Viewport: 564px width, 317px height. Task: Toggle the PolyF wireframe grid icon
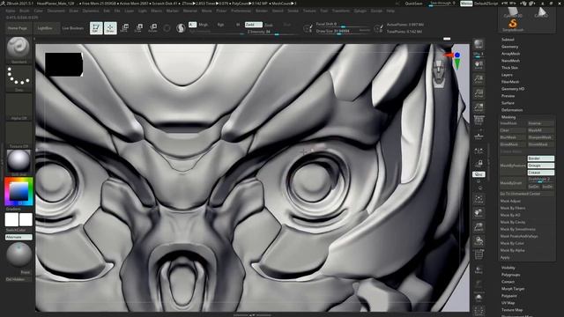(x=479, y=255)
